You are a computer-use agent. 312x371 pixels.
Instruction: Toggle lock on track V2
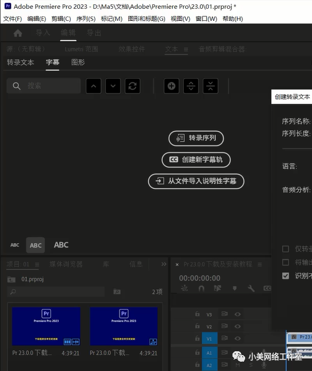pos(197,326)
